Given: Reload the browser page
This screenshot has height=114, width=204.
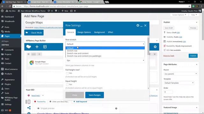Looking at the screenshot, I should pyautogui.click(x=10, y=6).
